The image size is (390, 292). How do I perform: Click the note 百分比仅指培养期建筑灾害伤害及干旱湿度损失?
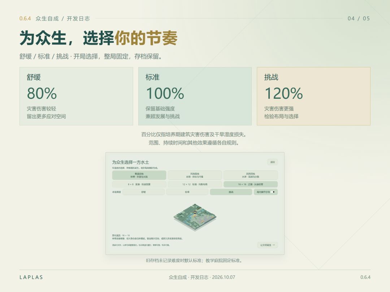pos(194,134)
